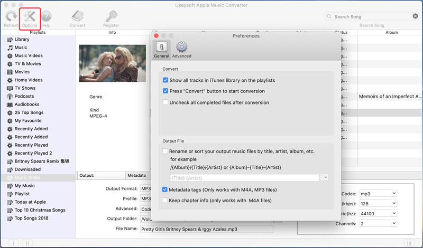Select the Music Video playlist row
This screenshot has height=248, width=423.
38,178
